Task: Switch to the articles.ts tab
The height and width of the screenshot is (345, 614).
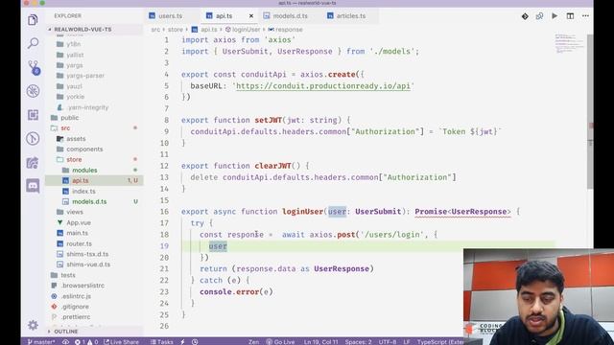Action: point(350,16)
